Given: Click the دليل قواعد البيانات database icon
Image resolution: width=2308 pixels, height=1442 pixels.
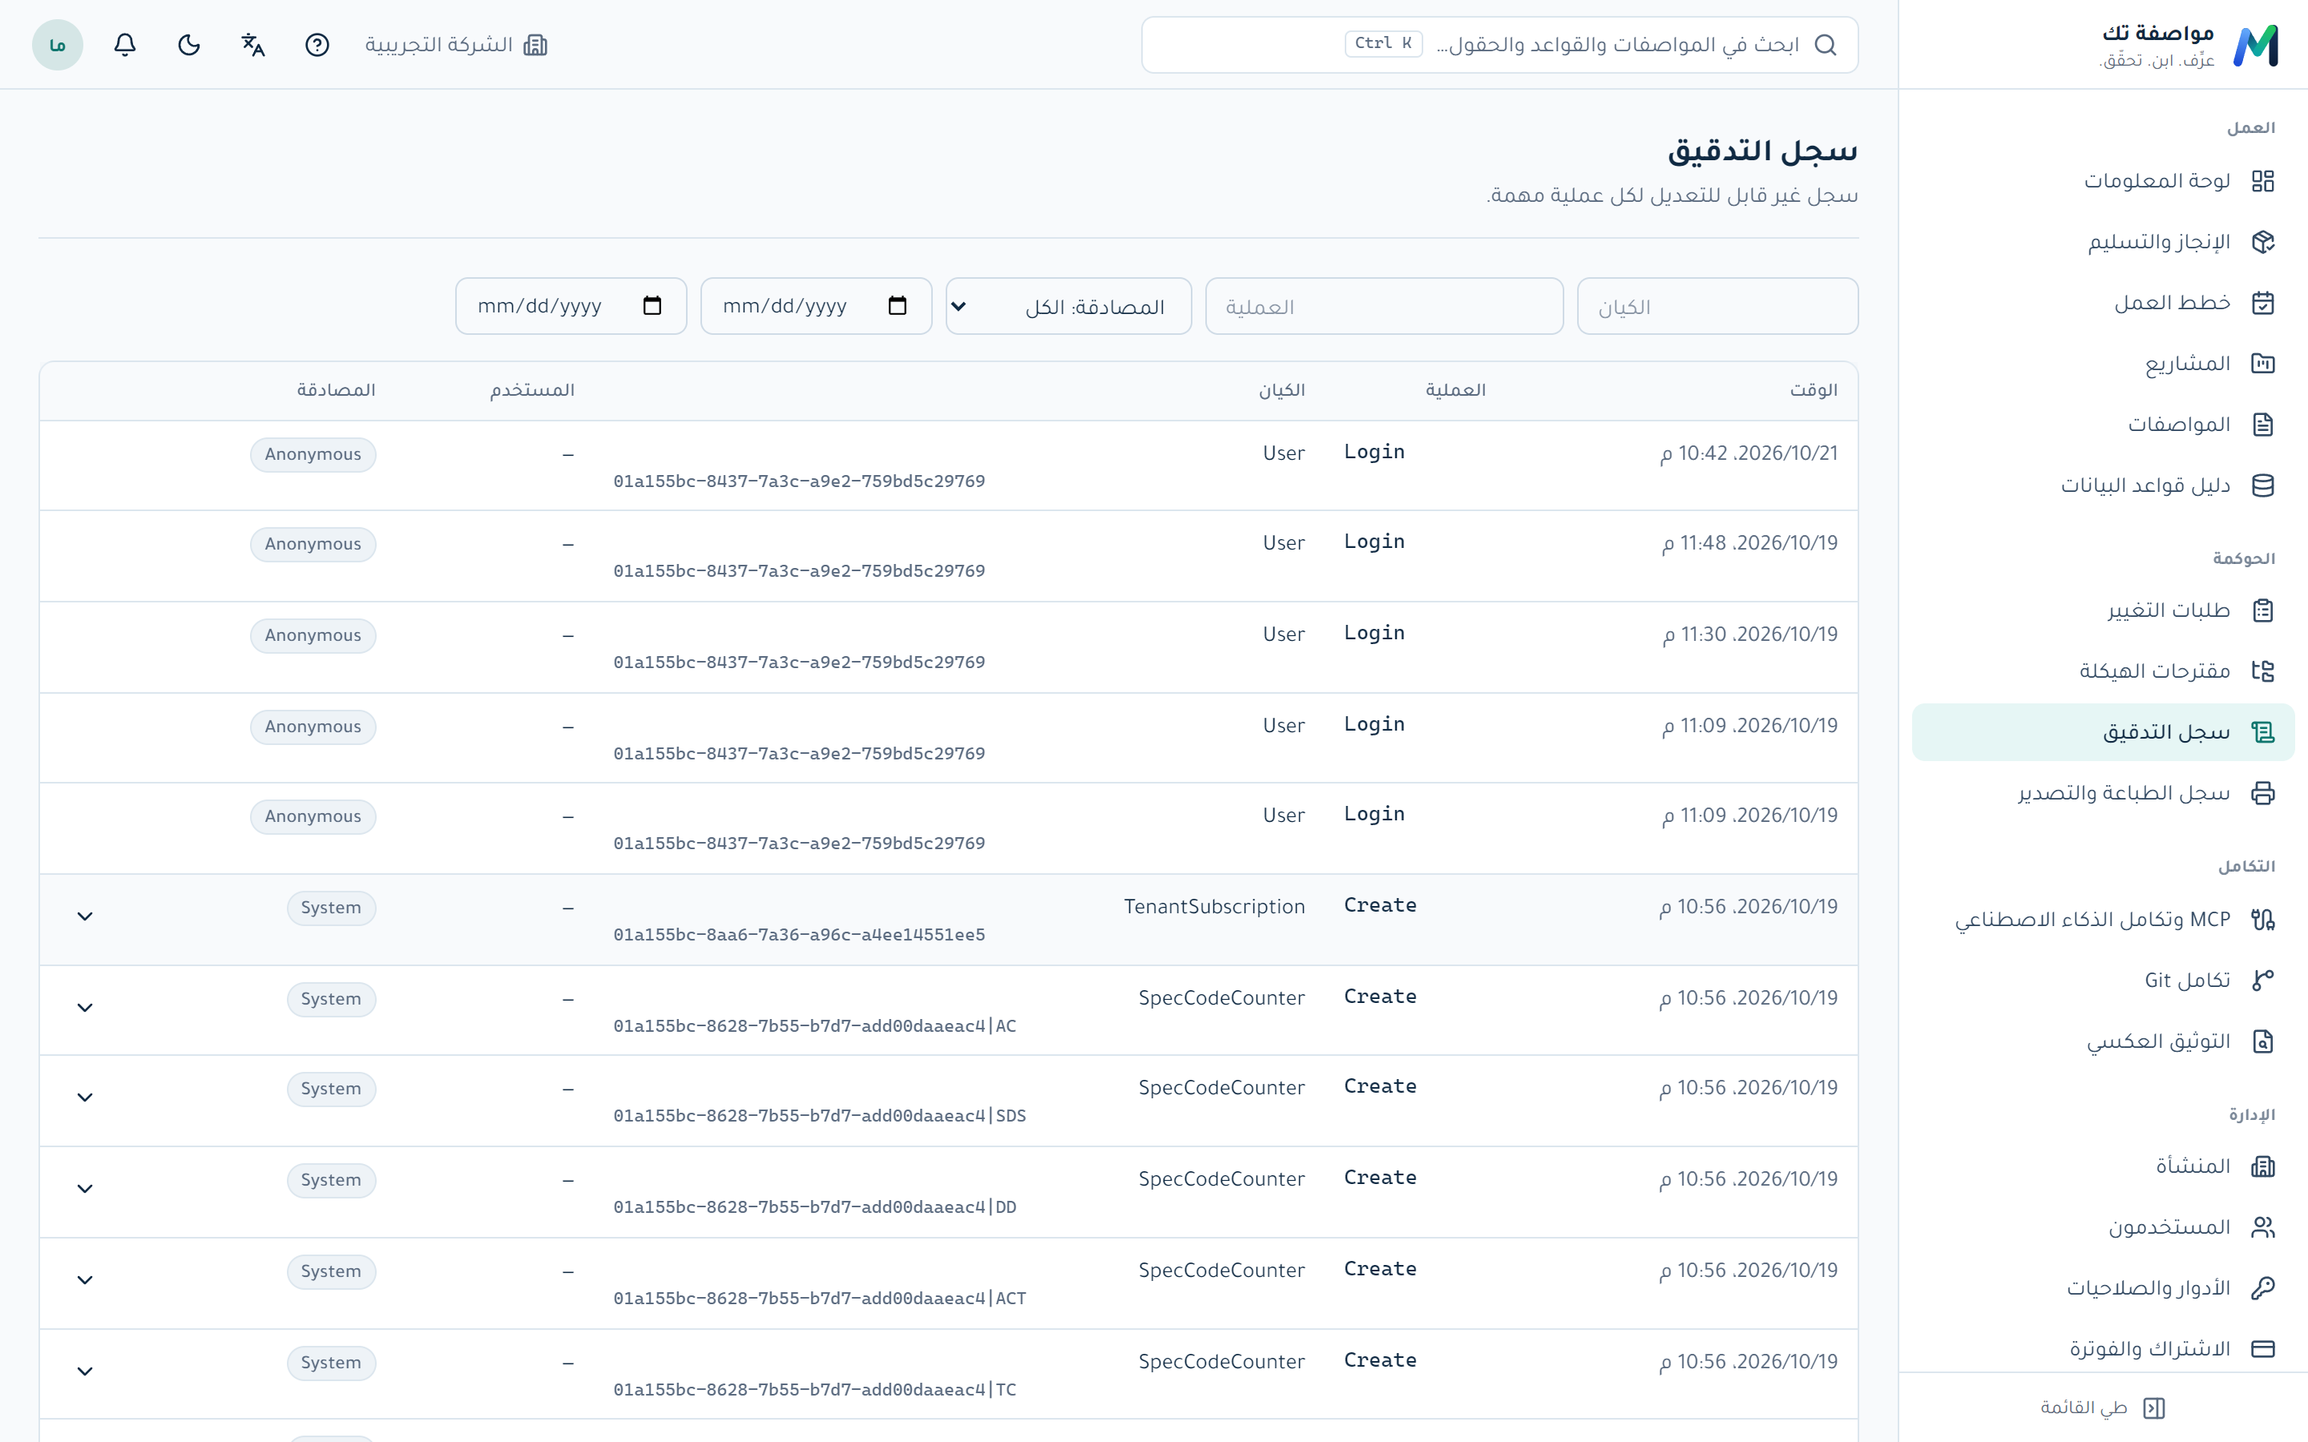Looking at the screenshot, I should click(2263, 485).
